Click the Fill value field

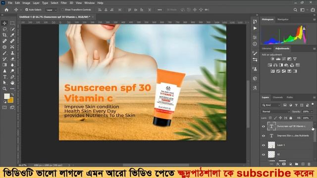coord(306,118)
